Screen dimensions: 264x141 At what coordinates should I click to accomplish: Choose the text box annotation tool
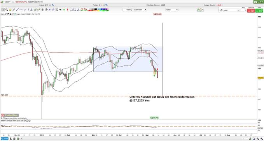pos(57,10)
